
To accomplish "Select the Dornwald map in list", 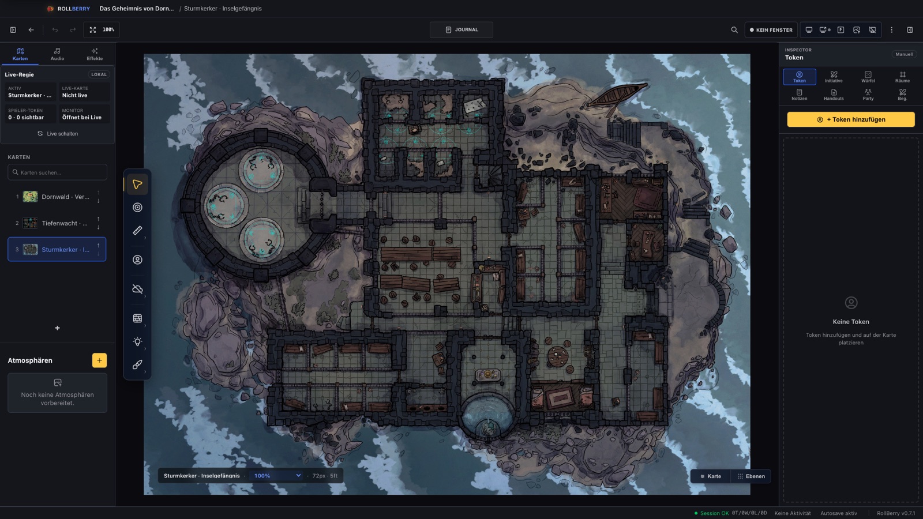I will pyautogui.click(x=57, y=197).
